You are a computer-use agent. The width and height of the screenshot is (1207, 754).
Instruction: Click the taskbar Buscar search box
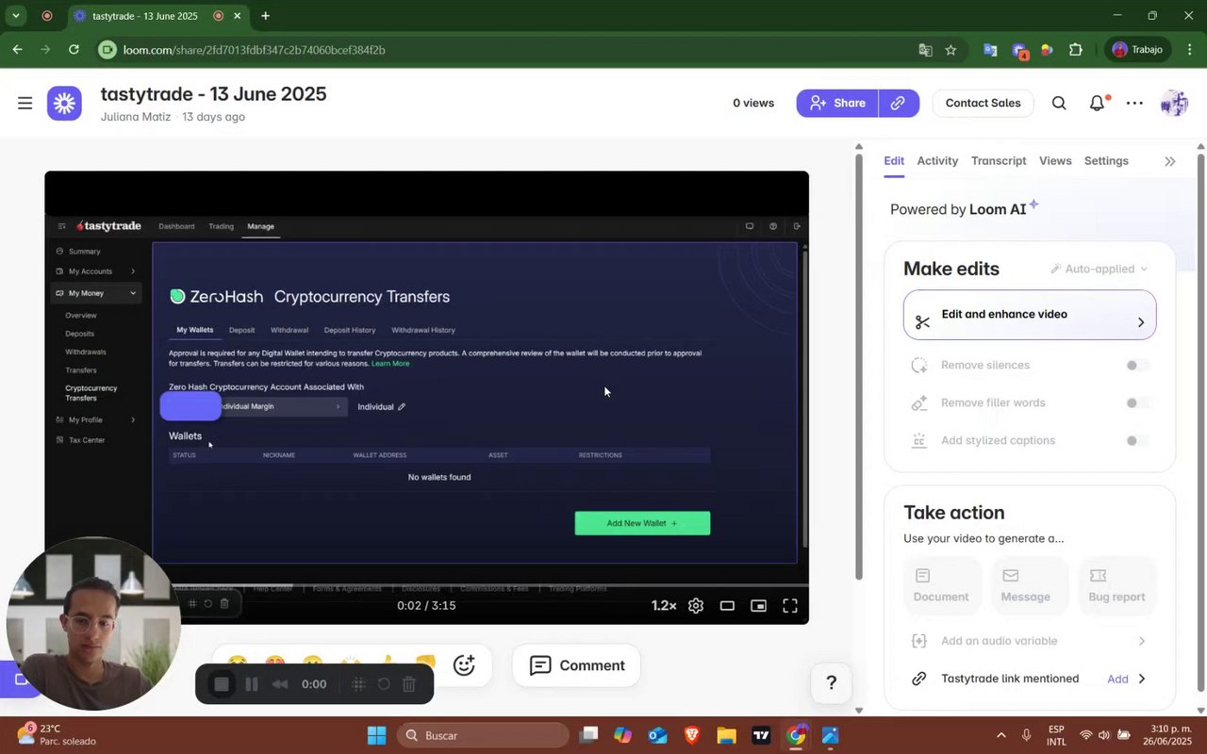coord(483,735)
